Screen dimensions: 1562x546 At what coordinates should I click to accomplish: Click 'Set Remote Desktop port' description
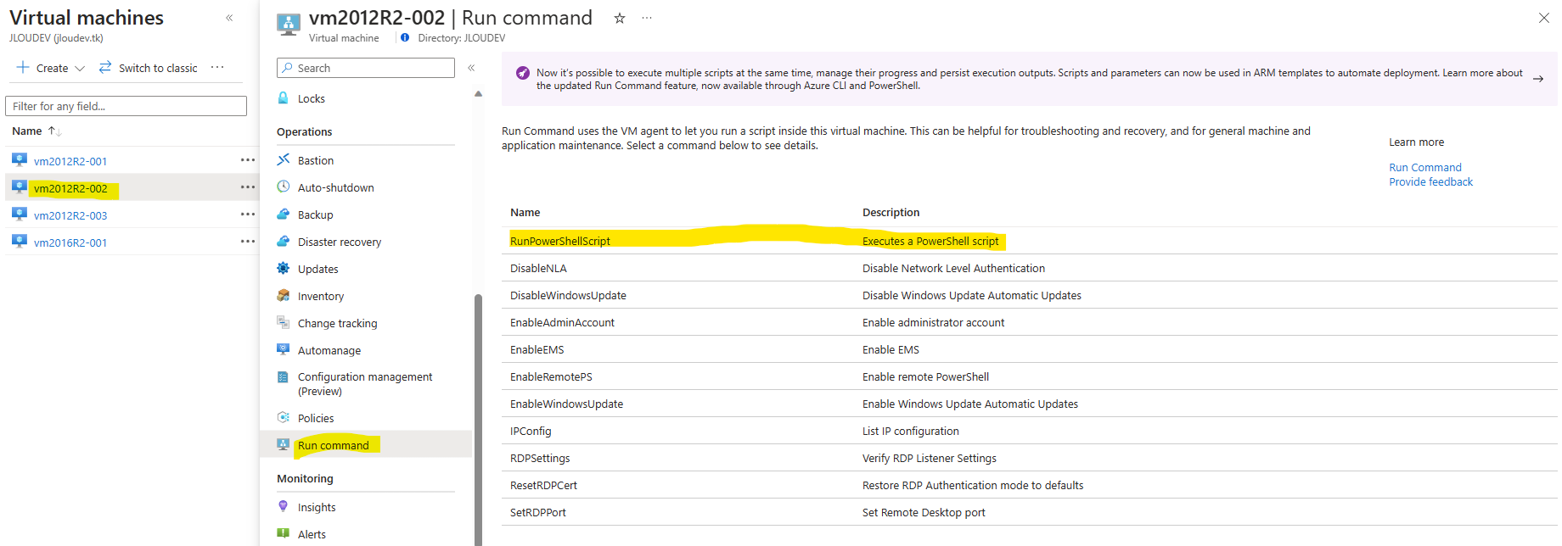click(x=924, y=513)
